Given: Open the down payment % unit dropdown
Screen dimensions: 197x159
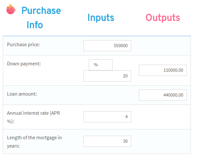Looking at the screenshot, I should [101, 65].
